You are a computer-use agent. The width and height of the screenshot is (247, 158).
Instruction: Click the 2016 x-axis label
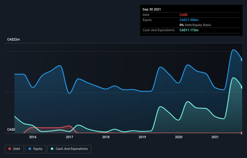[x=33, y=137]
